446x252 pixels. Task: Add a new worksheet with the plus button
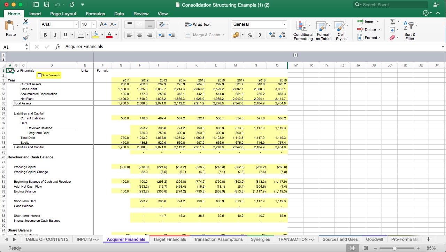428,239
